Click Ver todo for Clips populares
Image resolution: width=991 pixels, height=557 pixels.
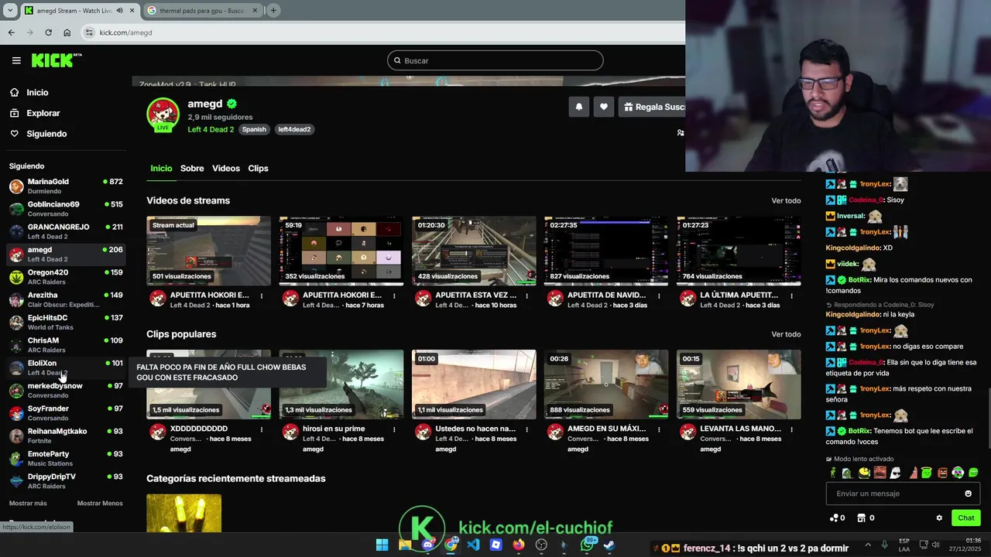tap(786, 334)
